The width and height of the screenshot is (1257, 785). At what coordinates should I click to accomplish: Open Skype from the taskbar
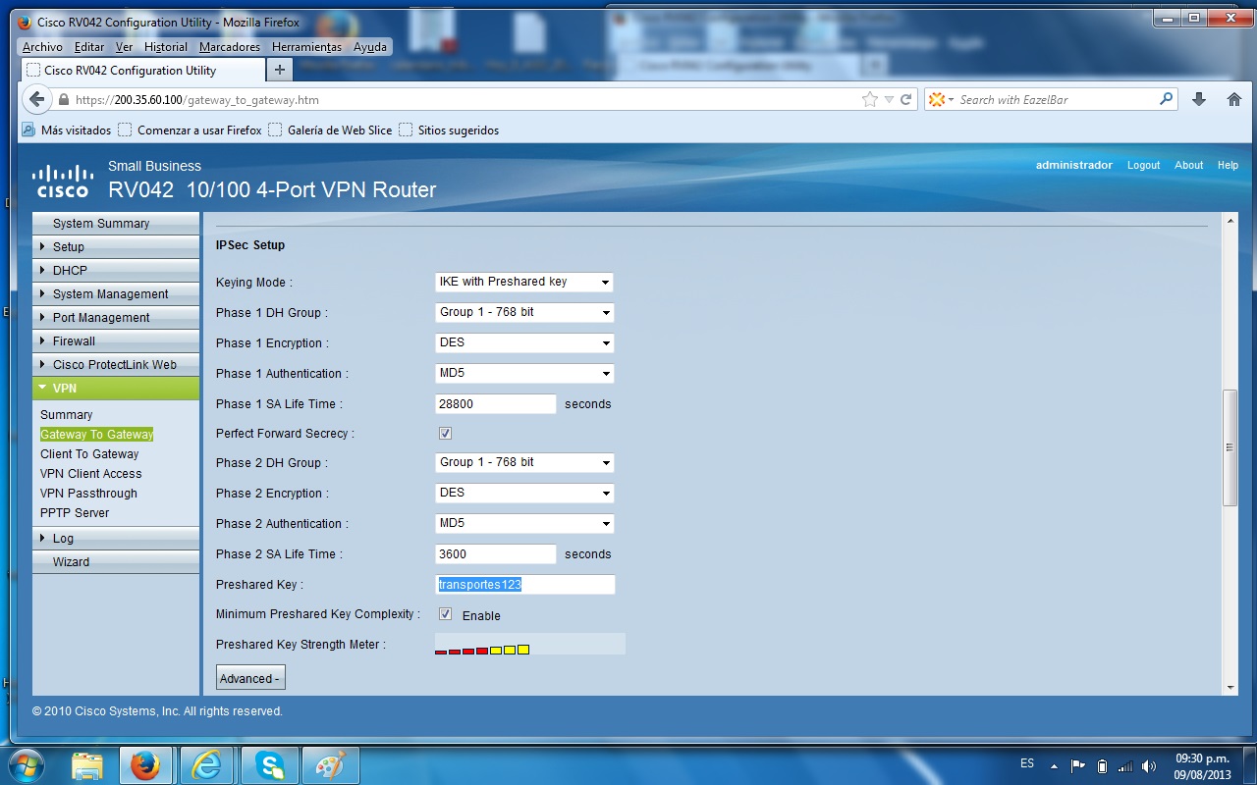269,765
